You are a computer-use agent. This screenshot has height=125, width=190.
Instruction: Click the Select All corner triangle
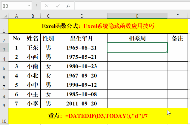pos(5,16)
